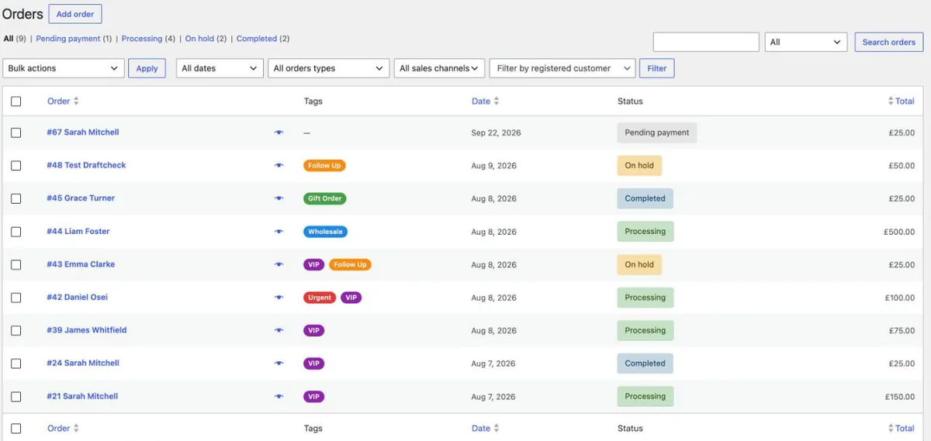931x441 pixels.
Task: Preview order #45 Grace Turner eye icon
Action: tap(279, 198)
